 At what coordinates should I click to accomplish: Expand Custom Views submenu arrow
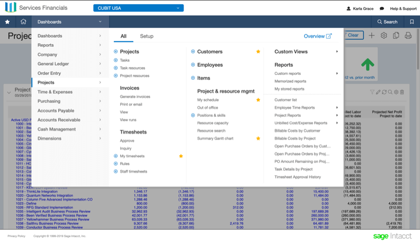click(x=337, y=52)
